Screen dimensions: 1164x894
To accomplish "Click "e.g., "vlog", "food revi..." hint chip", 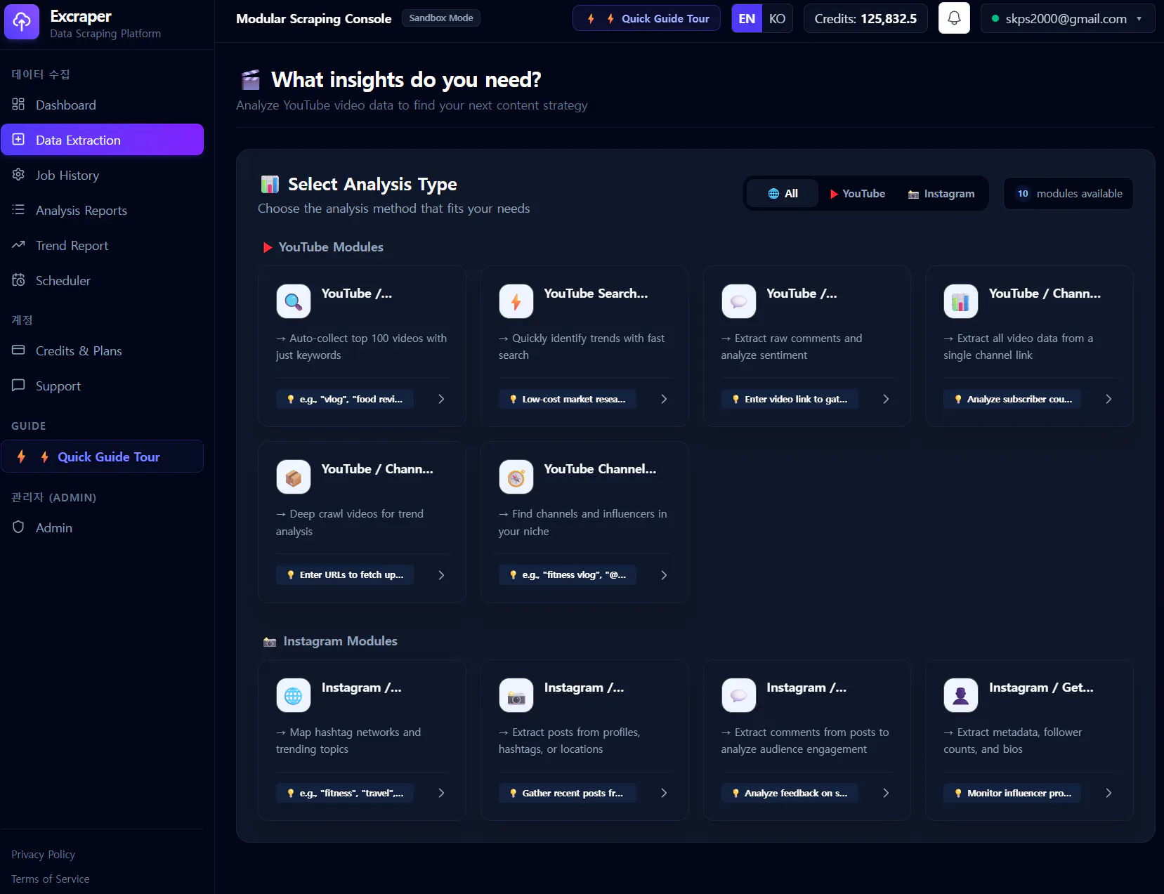I will (345, 399).
